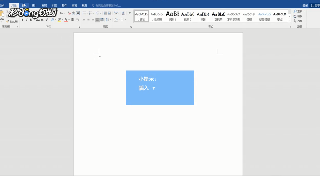The height and width of the screenshot is (176, 320).
Task: Open the Font dialog launcher
Action: pyautogui.click(x=79, y=27)
